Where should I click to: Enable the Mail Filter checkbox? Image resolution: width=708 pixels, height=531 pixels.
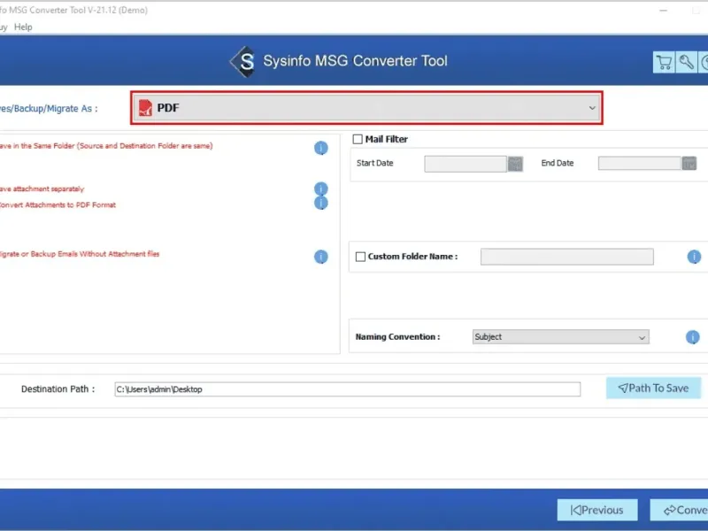click(x=358, y=139)
